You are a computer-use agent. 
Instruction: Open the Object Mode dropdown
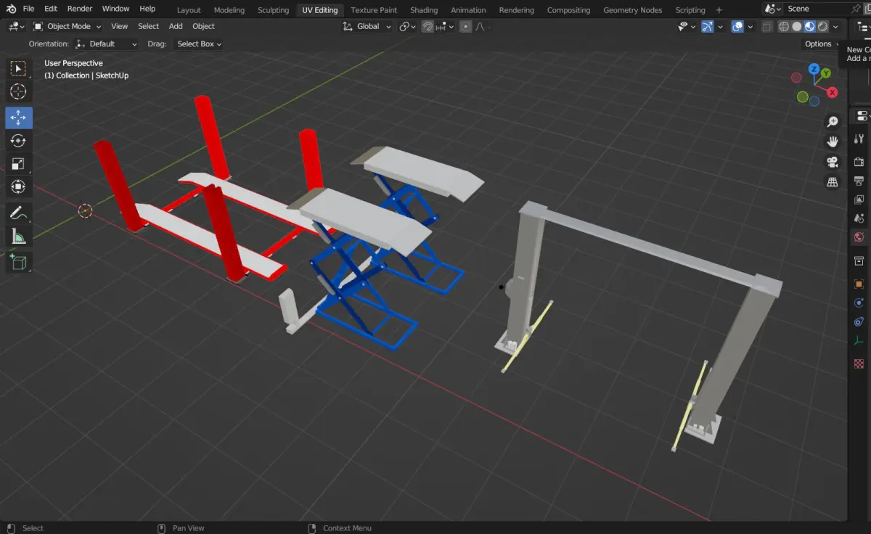tap(68, 26)
